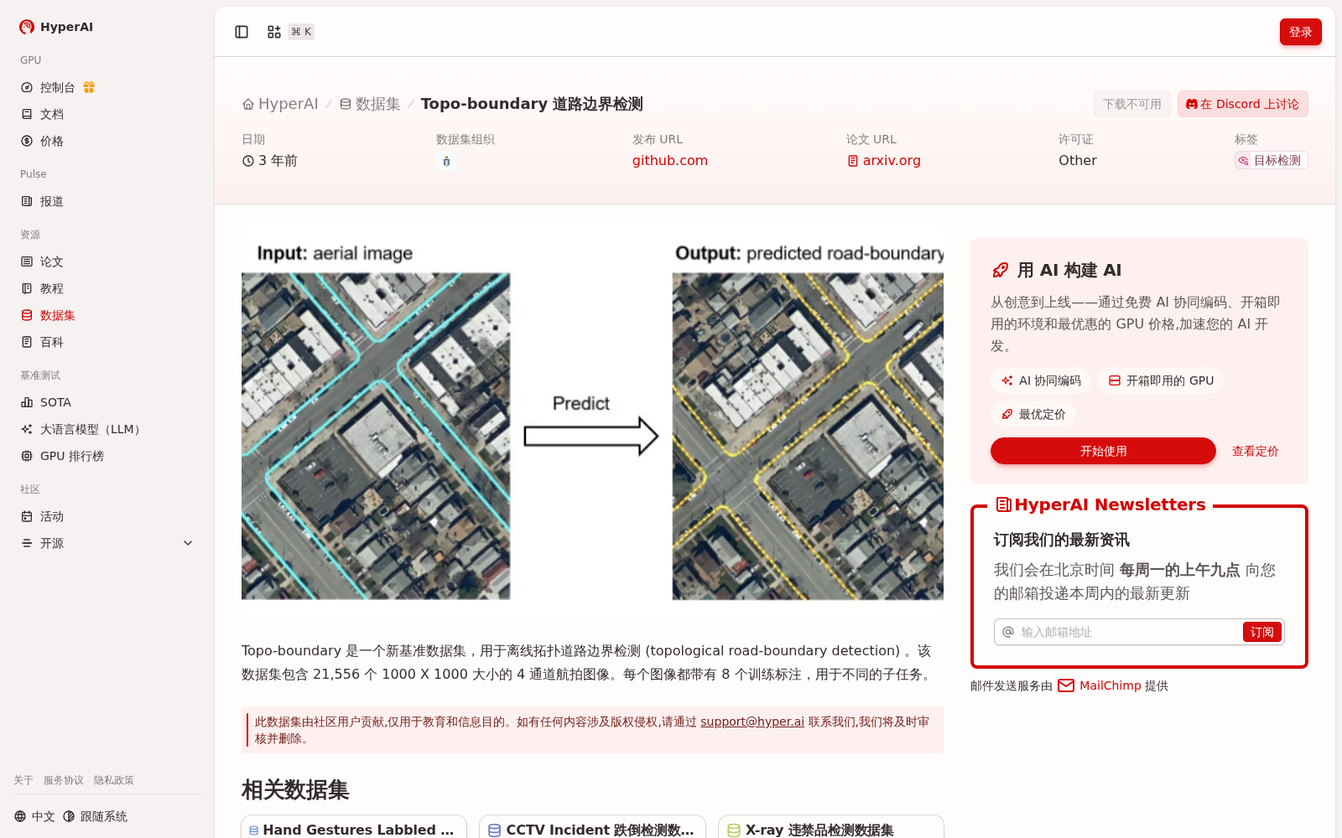
Task: Click the 关于 footer link
Action: (x=23, y=780)
